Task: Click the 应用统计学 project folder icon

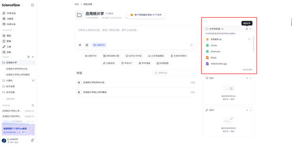Action: (x=79, y=15)
